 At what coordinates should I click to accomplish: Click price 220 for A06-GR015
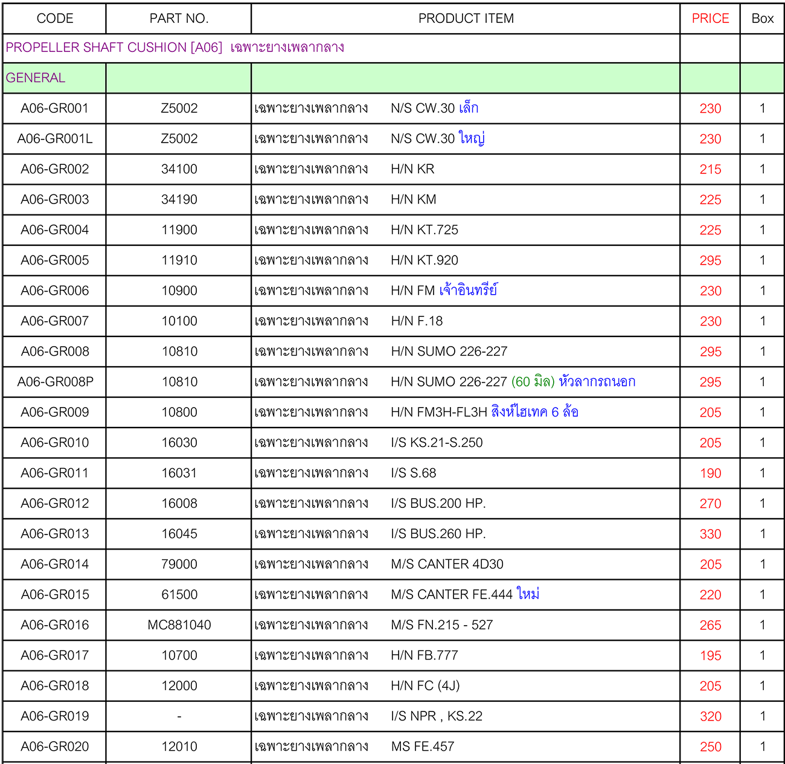pos(710,595)
